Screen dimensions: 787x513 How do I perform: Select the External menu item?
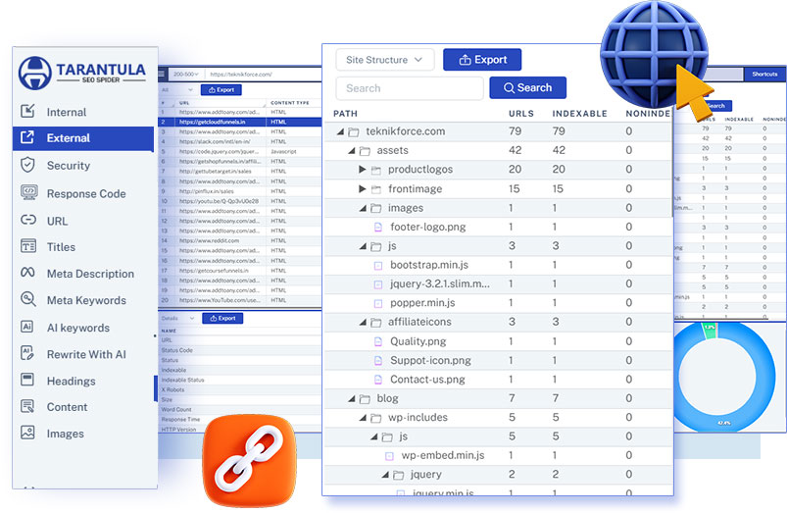click(83, 138)
